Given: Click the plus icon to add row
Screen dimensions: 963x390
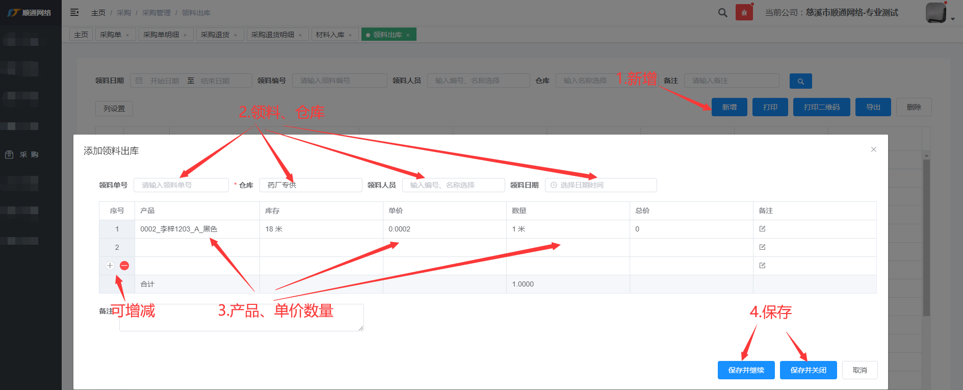Looking at the screenshot, I should pos(110,266).
